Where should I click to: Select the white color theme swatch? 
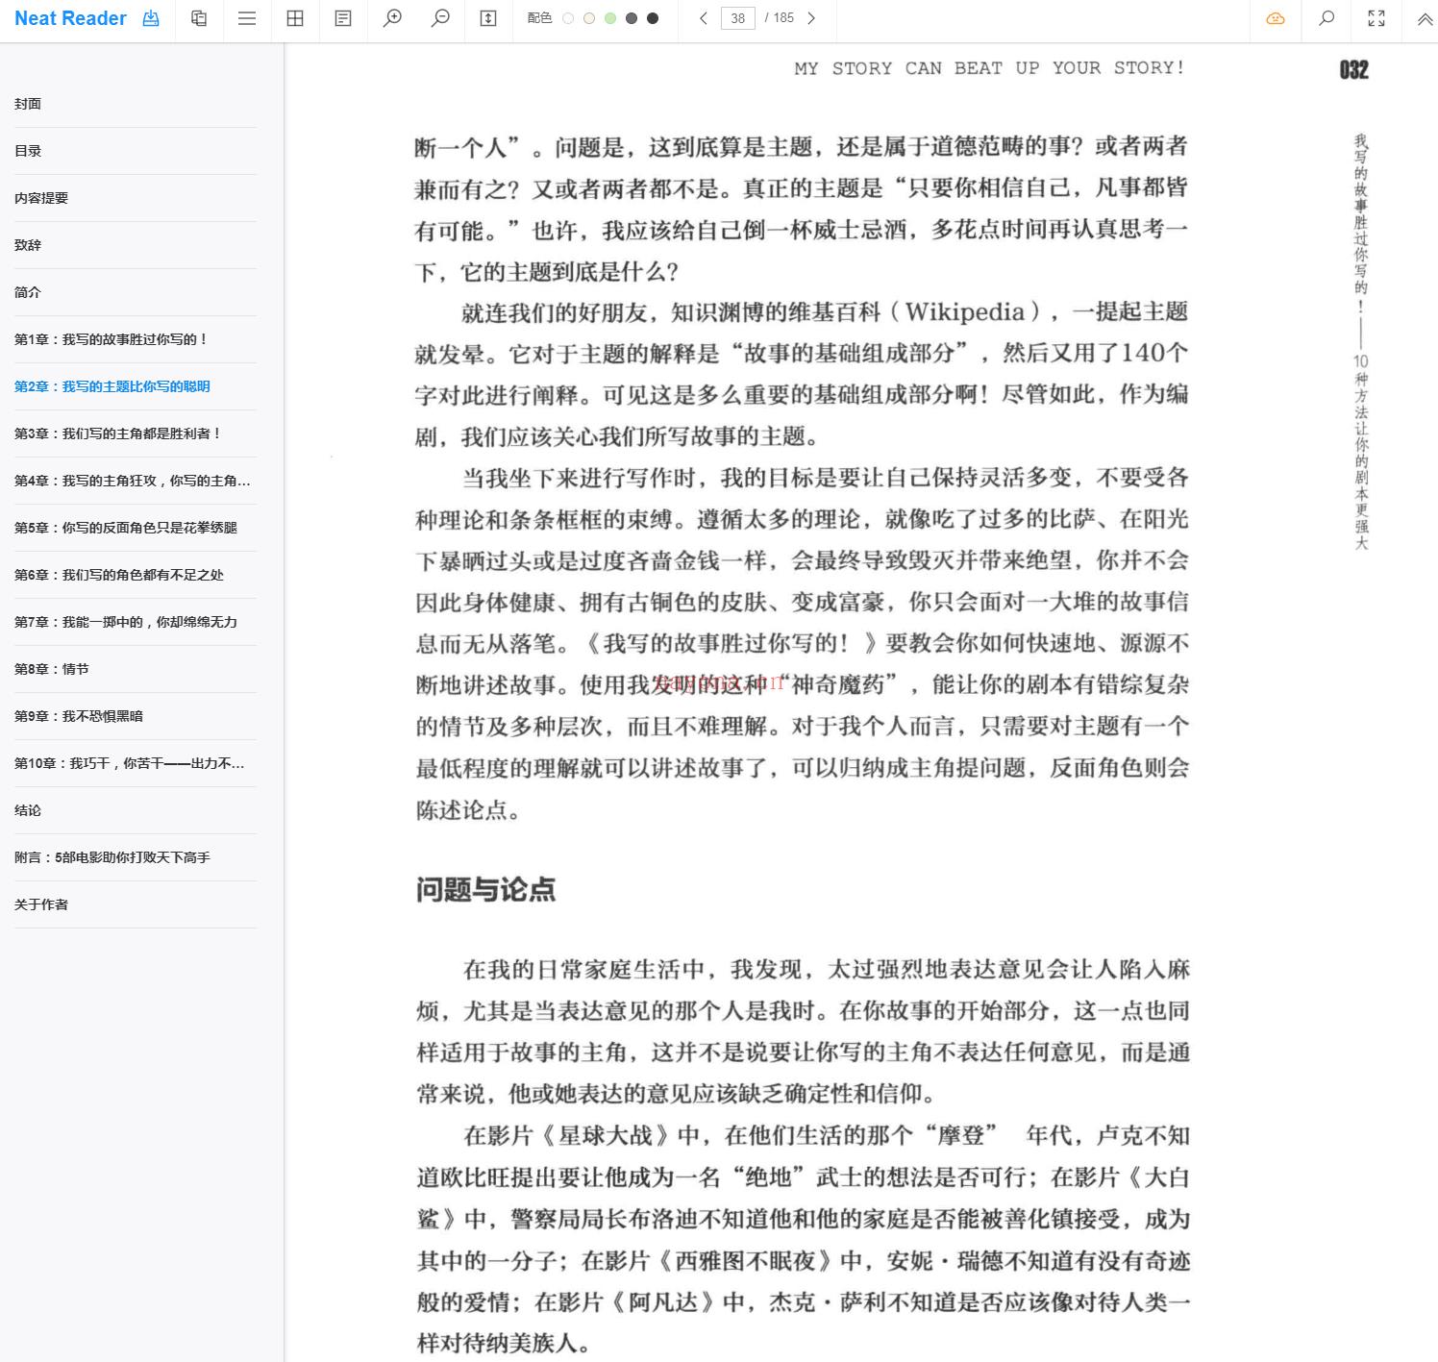tap(568, 18)
